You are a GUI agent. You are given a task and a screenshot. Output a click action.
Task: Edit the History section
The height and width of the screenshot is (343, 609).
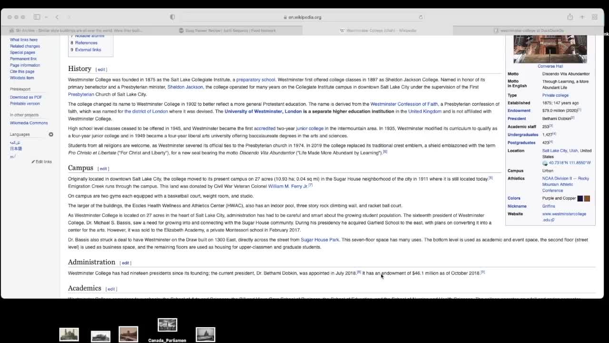[x=101, y=70]
